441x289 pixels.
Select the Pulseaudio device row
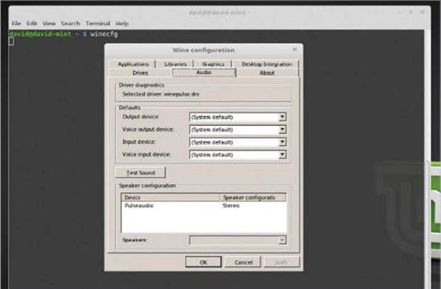tap(203, 206)
